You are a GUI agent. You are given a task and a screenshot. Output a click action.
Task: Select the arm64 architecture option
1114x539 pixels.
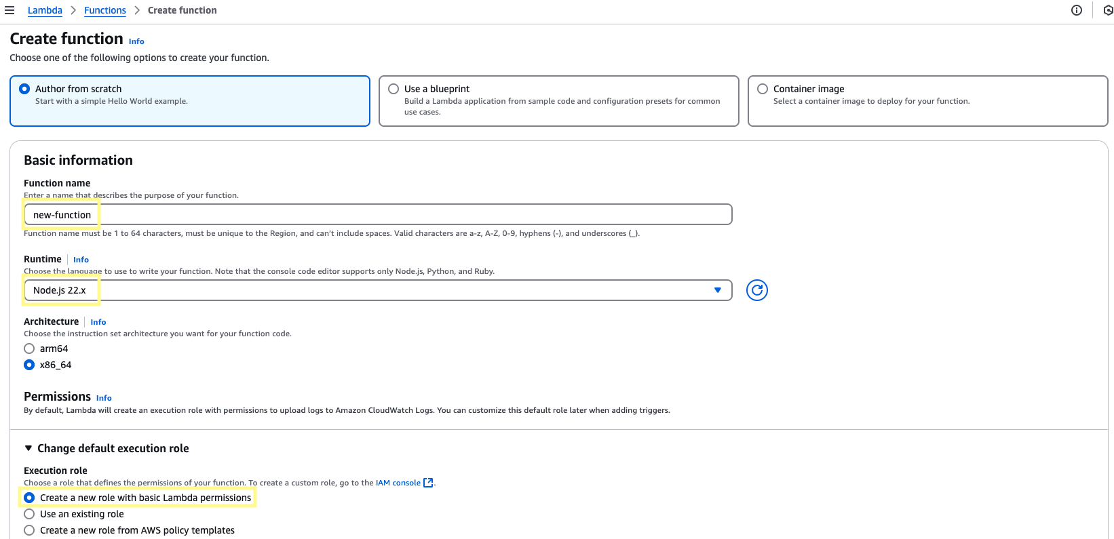click(29, 348)
